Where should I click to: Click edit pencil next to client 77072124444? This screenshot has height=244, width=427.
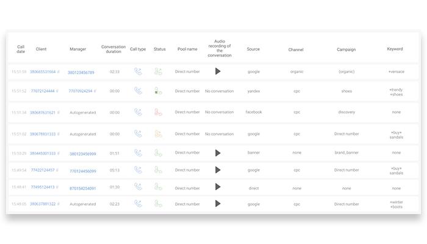click(x=57, y=91)
